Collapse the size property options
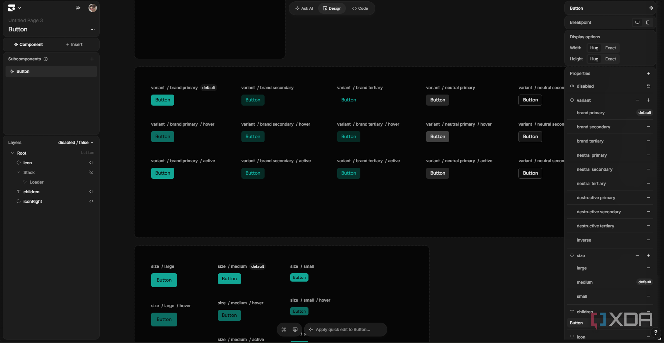664x343 pixels. pos(637,255)
